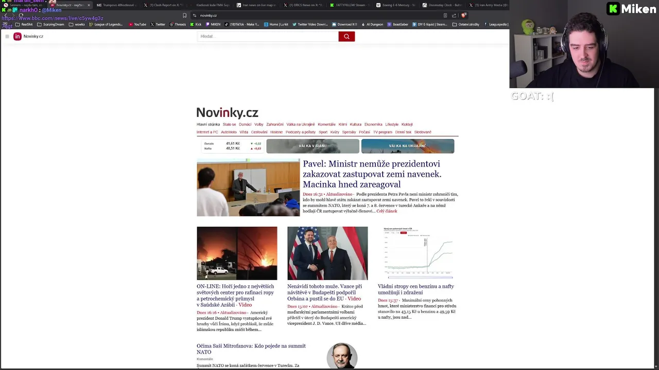Switch to the FATTYPILLOW Stream tab

(349, 5)
